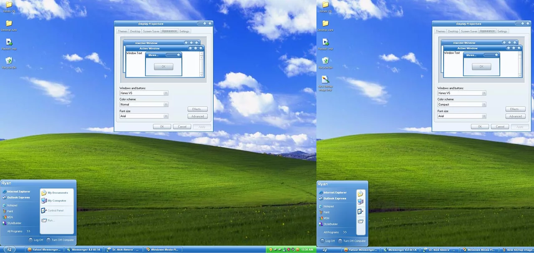The height and width of the screenshot is (253, 534).
Task: Open the icon-only My Documents folder in Start menu
Action: [360, 194]
